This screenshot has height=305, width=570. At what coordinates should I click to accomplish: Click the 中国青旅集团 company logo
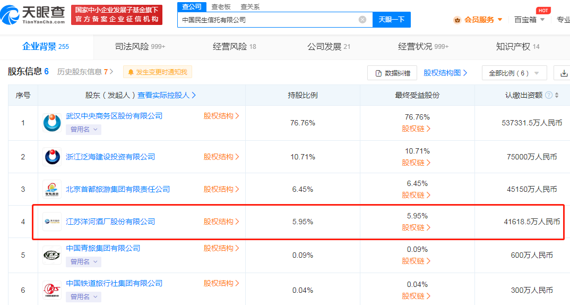coord(52,255)
